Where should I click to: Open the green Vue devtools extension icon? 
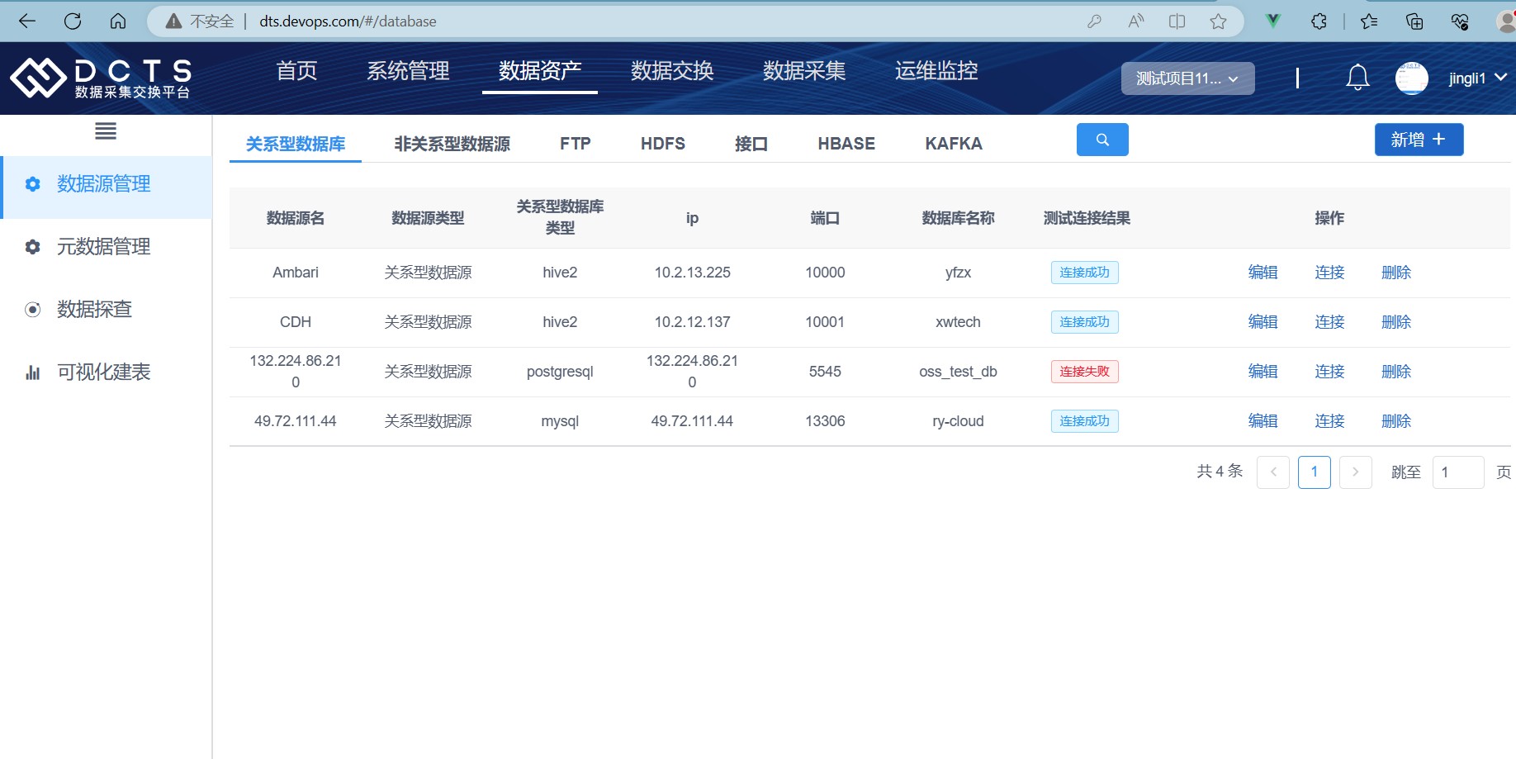click(1273, 21)
